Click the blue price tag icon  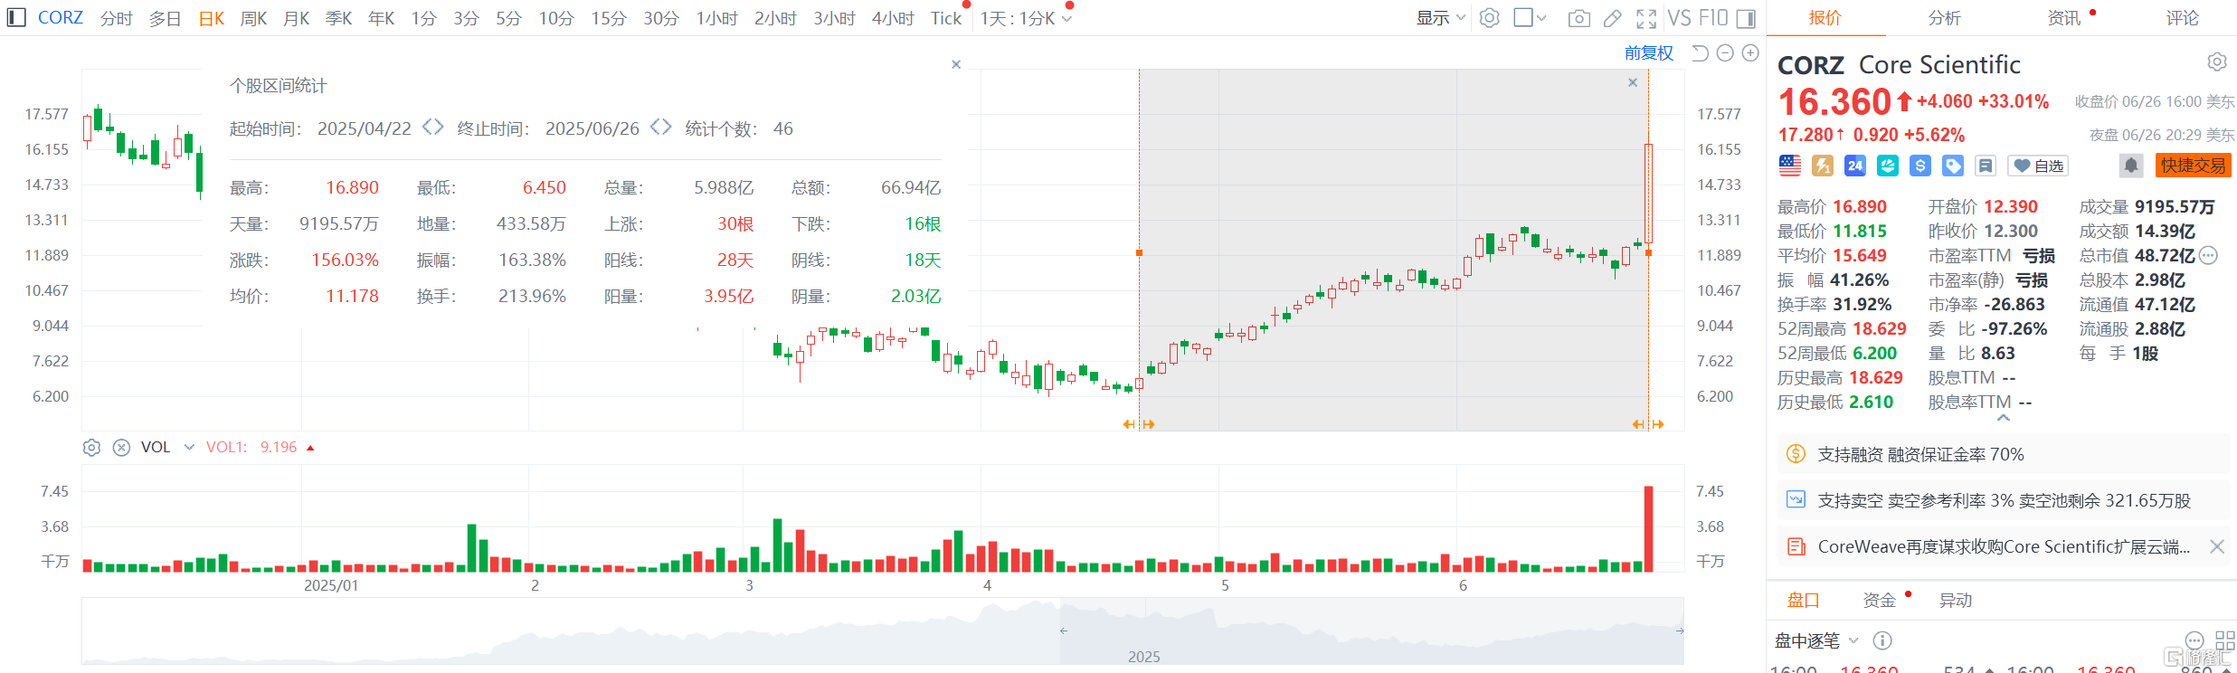(x=1953, y=166)
